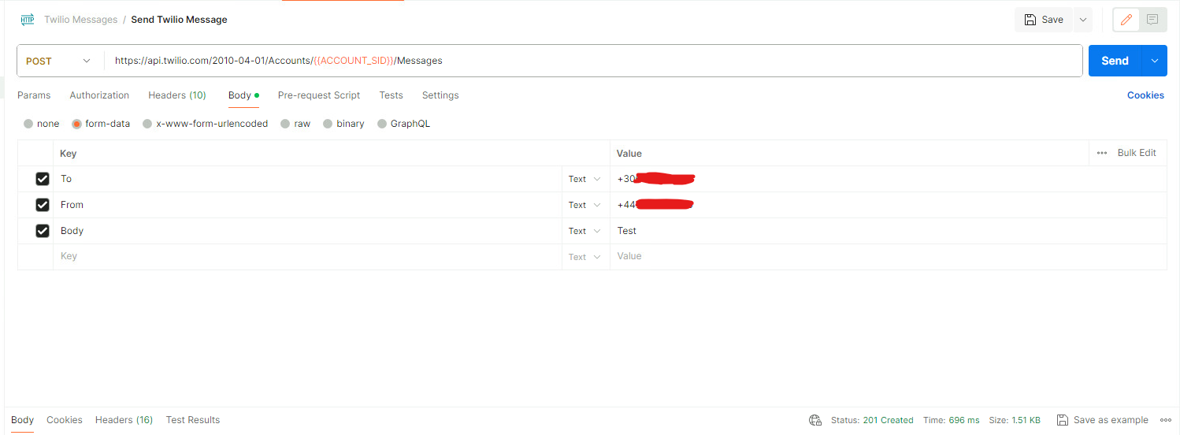Click the Status: 201 Created text
Image resolution: width=1180 pixels, height=435 pixels.
pyautogui.click(x=872, y=420)
